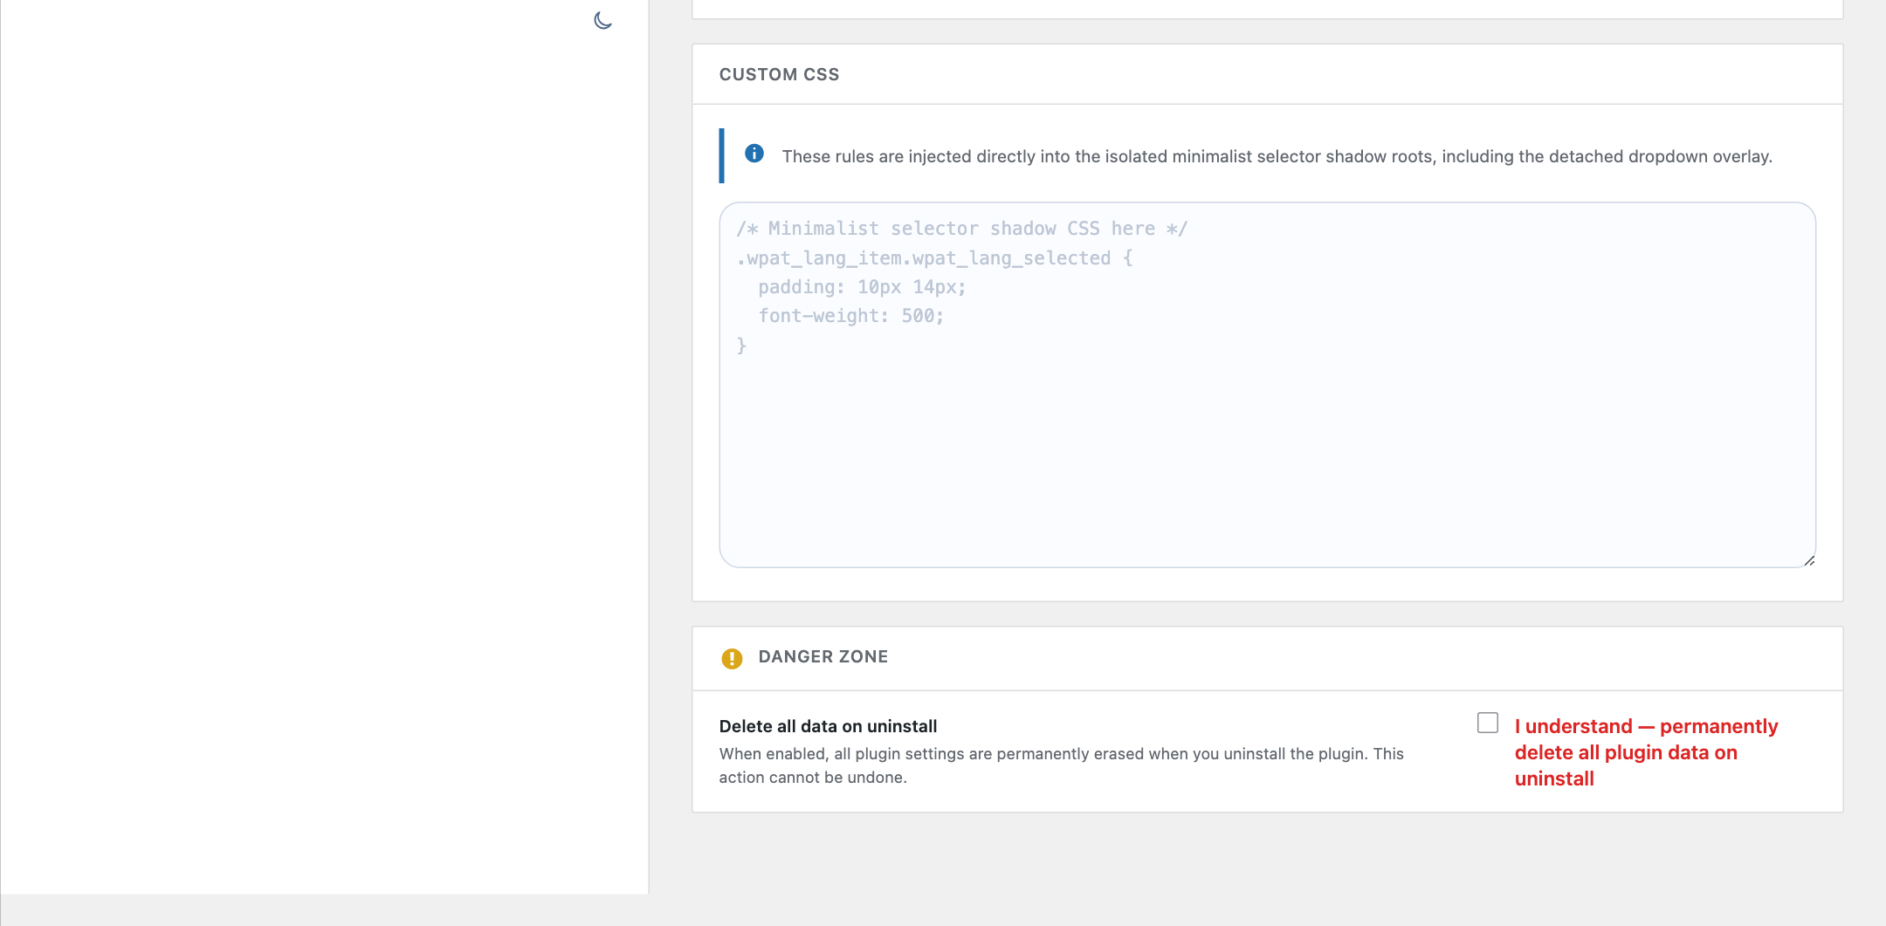
Task: Click the yellow warning icon beside Danger Zone
Action: (732, 658)
